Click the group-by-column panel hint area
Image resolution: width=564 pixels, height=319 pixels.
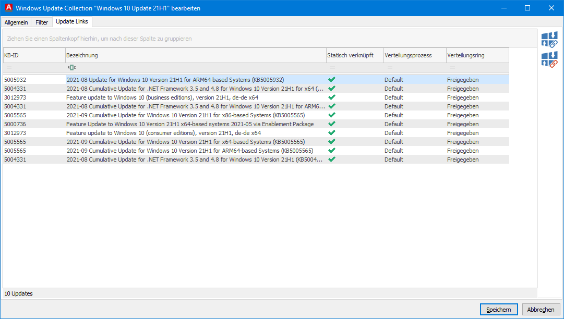coord(270,39)
